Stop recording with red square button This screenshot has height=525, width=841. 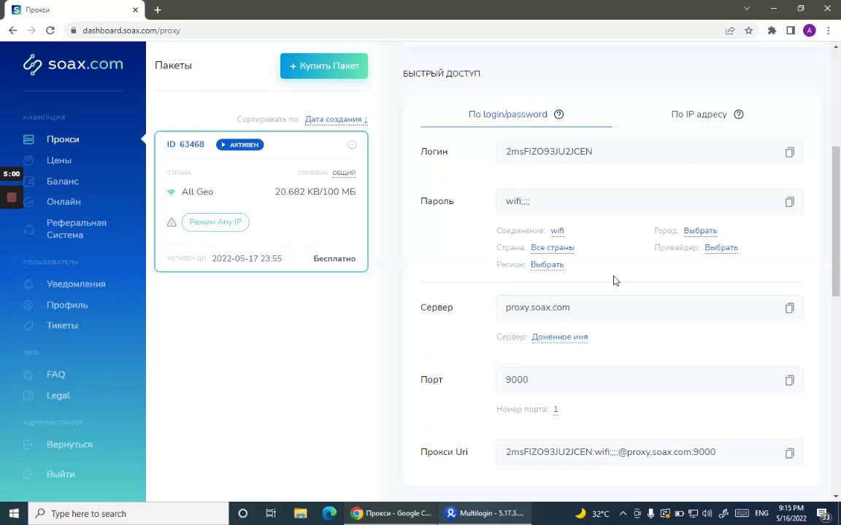[11, 197]
